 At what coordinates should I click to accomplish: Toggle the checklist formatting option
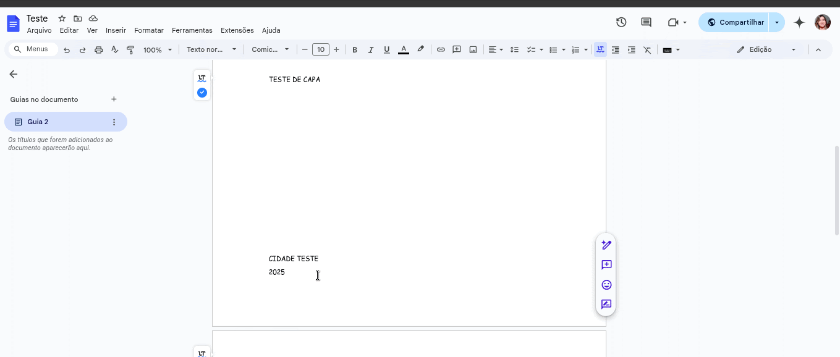click(530, 49)
